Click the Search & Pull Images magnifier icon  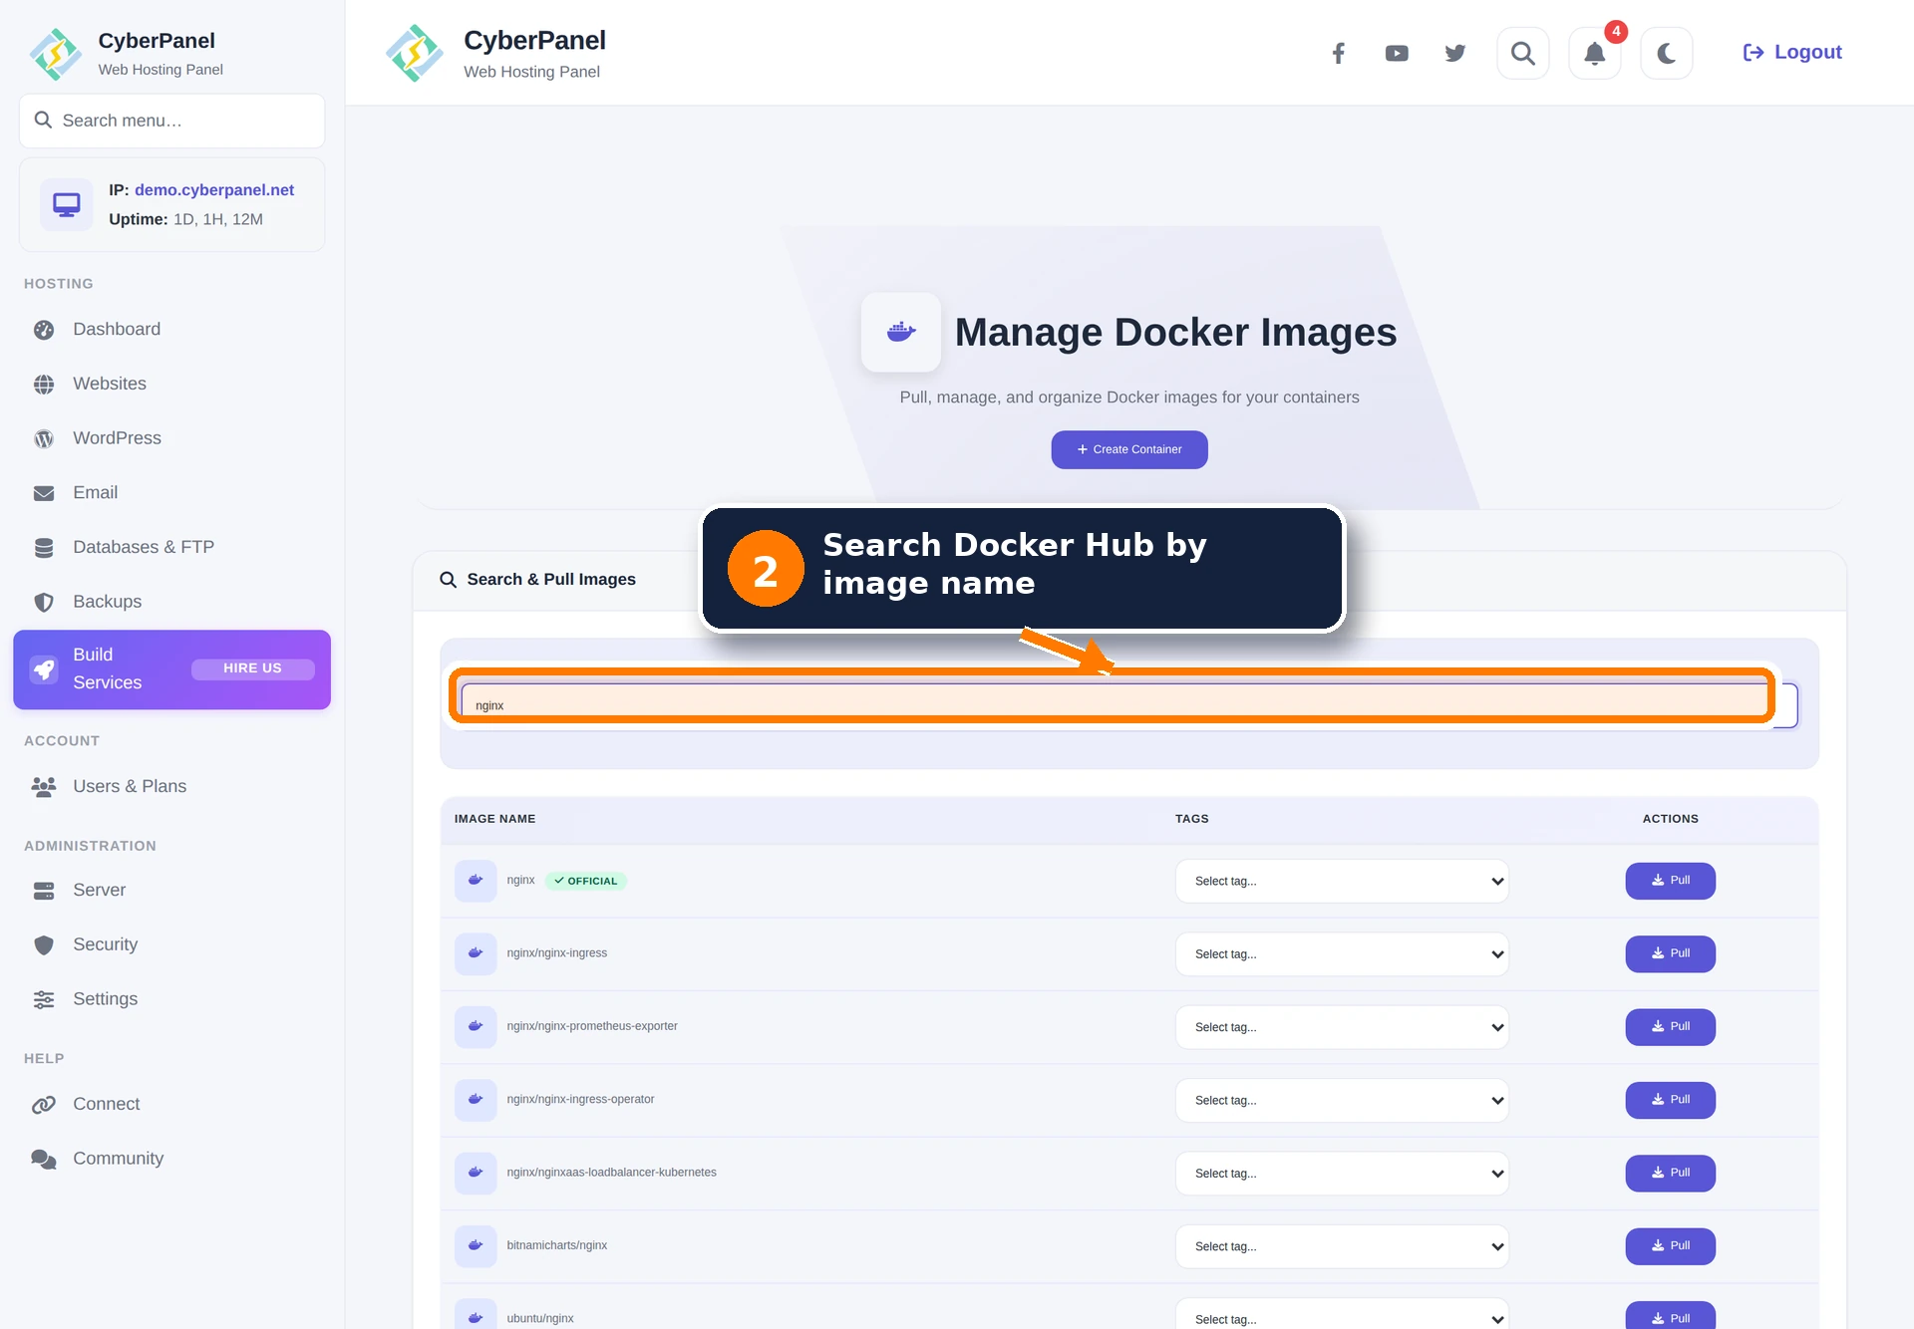[x=449, y=580]
